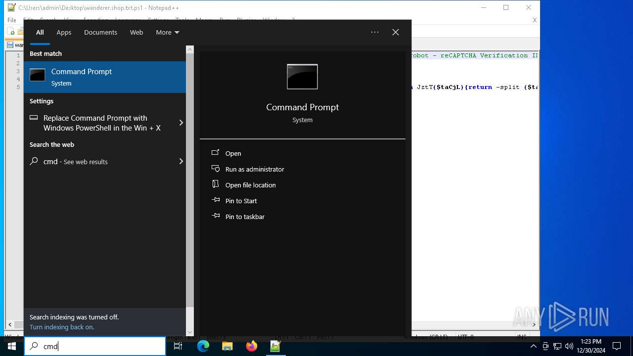Open Command Prompt via Open action
This screenshot has width=633, height=356.
tap(233, 153)
